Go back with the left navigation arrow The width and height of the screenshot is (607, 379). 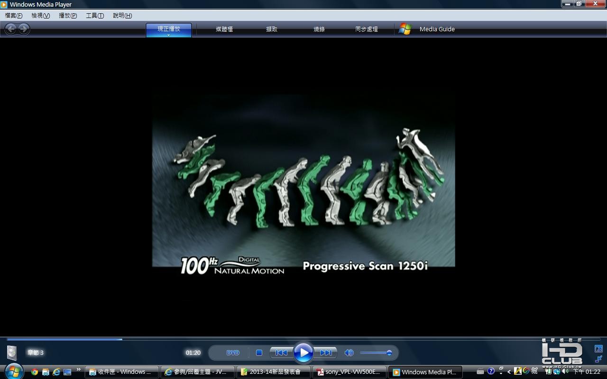[11, 29]
